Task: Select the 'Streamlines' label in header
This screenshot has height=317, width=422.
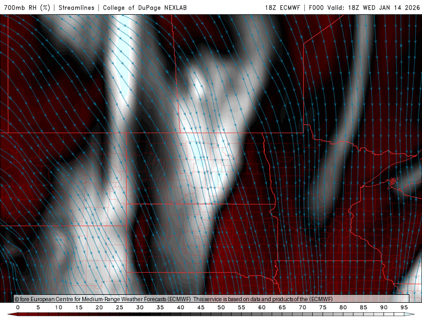Action: pyautogui.click(x=76, y=7)
